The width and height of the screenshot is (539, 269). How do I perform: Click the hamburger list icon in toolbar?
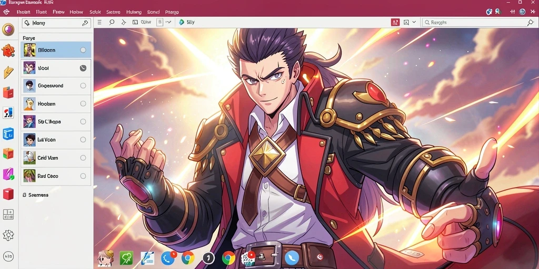99,22
